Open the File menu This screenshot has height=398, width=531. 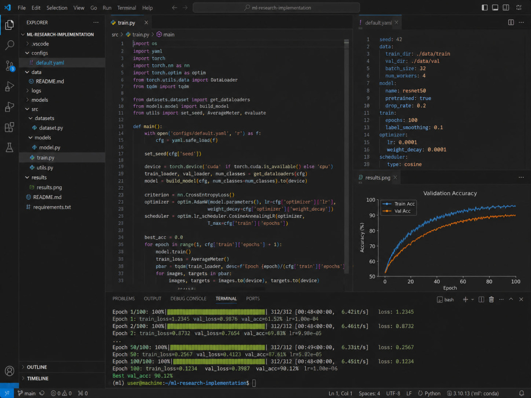(22, 7)
